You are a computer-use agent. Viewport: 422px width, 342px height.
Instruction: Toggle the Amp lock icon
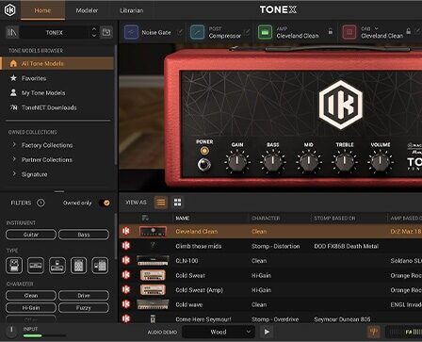331,31
